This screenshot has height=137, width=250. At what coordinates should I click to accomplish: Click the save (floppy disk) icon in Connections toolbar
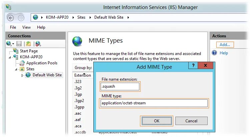point(19,44)
